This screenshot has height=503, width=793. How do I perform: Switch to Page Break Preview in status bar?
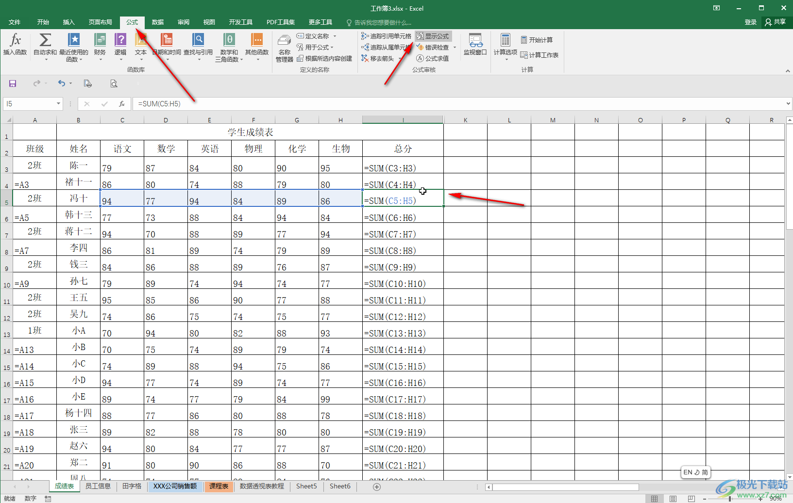coord(691,499)
